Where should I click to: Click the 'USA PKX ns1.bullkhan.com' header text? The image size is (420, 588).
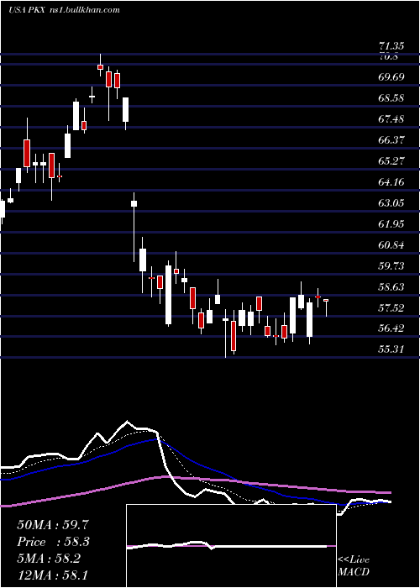click(x=64, y=10)
